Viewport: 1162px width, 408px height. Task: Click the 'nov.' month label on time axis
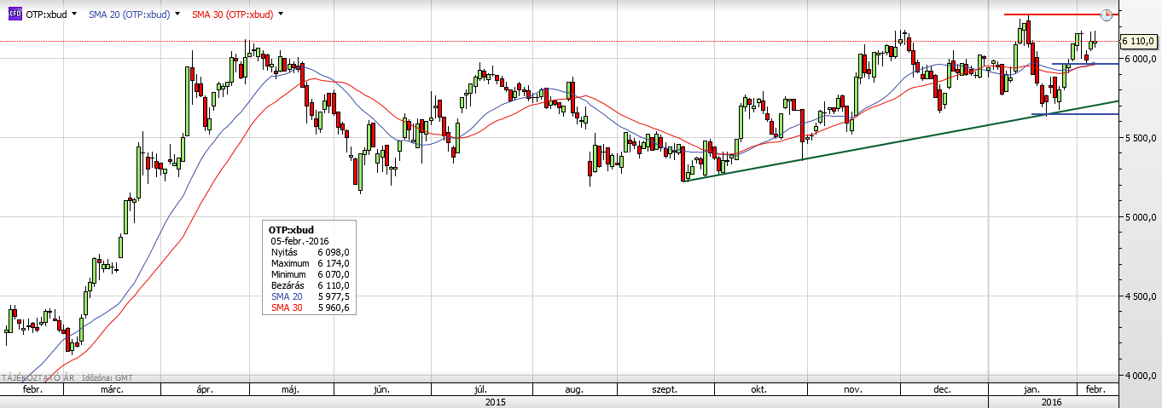[x=852, y=389]
